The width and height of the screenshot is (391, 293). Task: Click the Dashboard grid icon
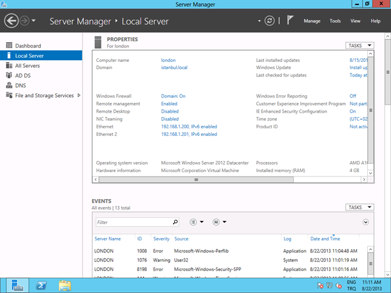click(x=9, y=45)
